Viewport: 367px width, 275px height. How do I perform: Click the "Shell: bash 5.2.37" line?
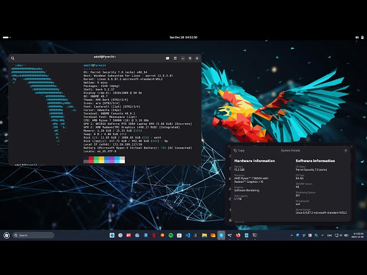click(x=99, y=89)
